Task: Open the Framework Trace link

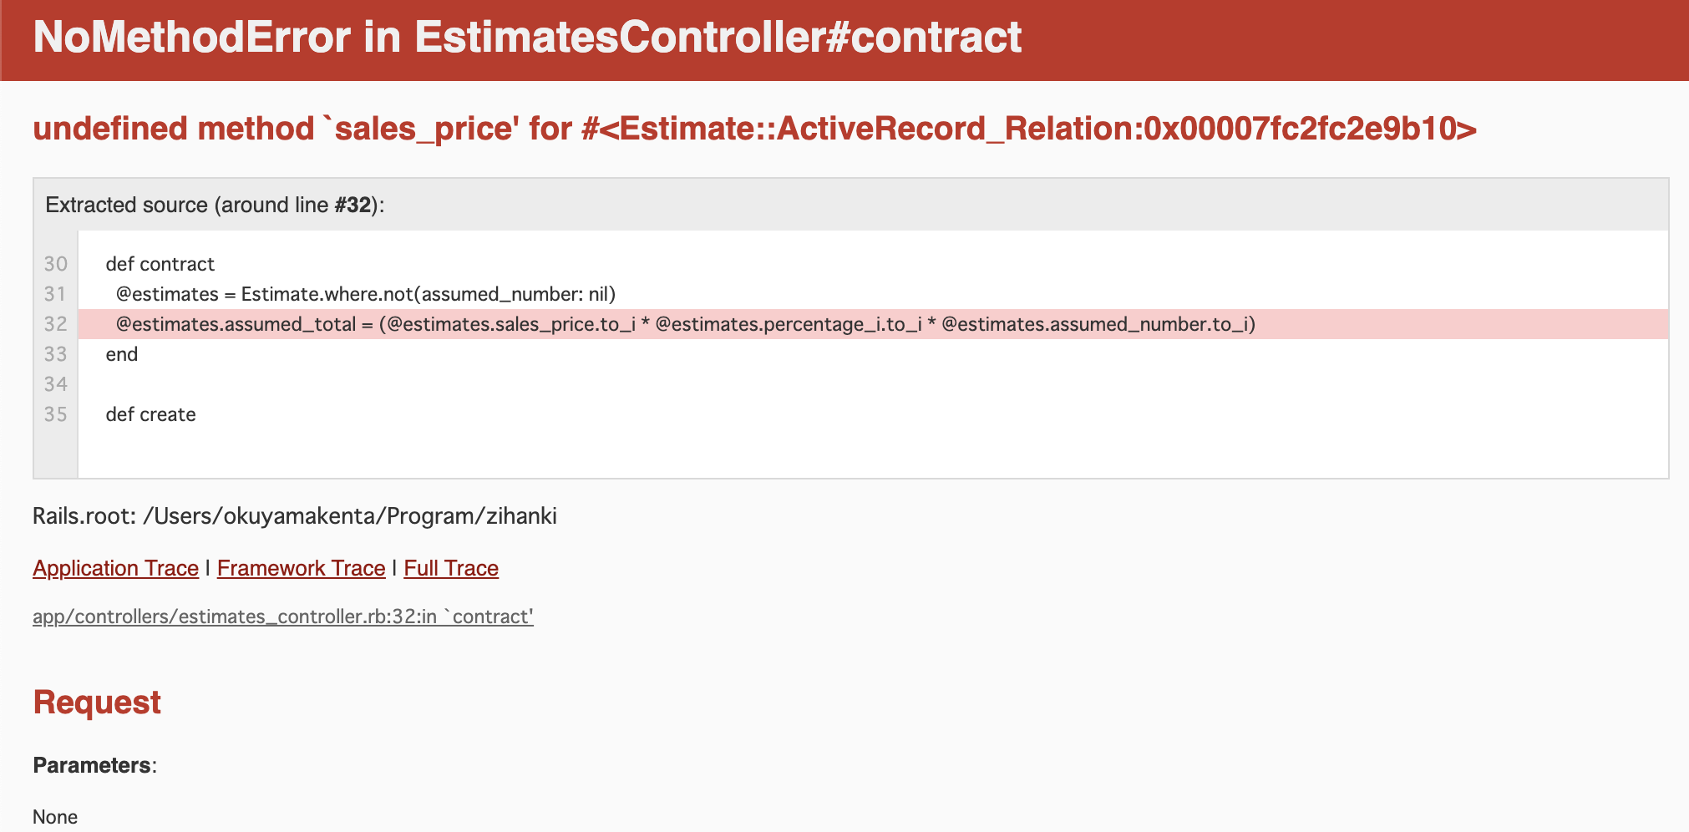Action: coord(301,568)
